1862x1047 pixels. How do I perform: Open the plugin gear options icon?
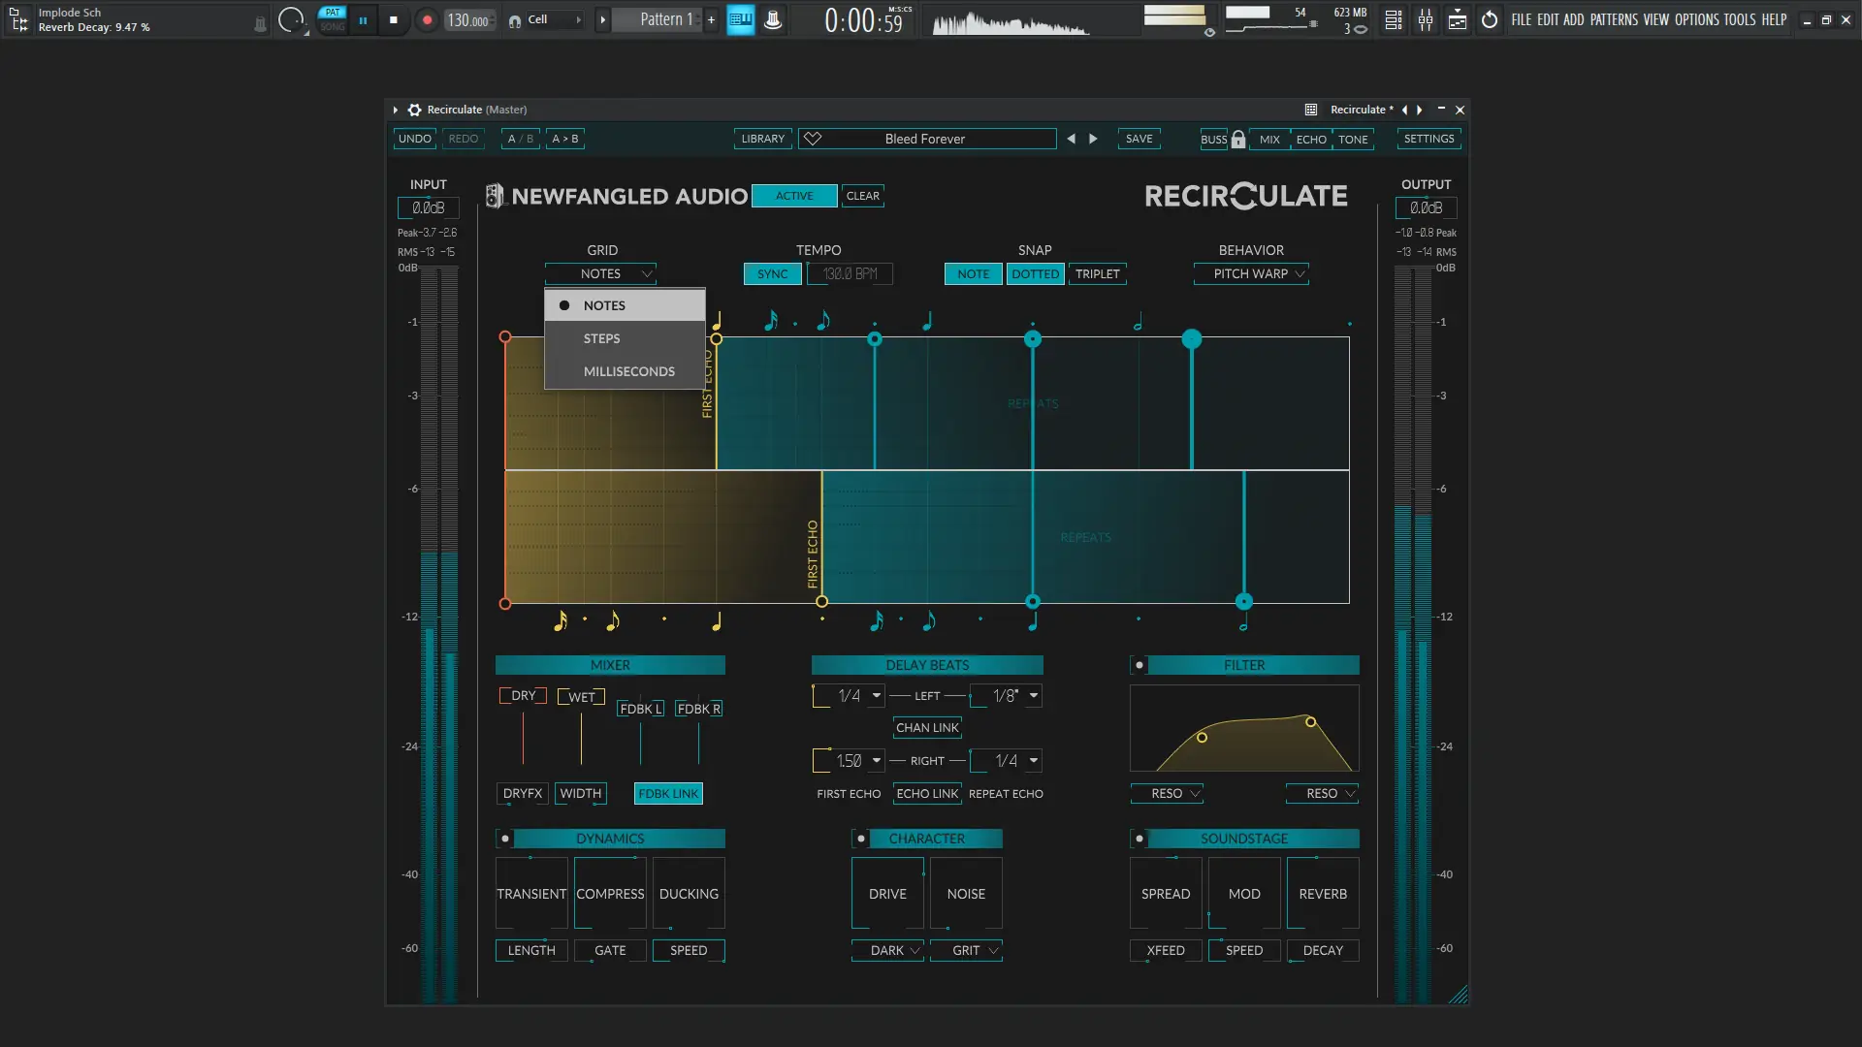click(414, 110)
